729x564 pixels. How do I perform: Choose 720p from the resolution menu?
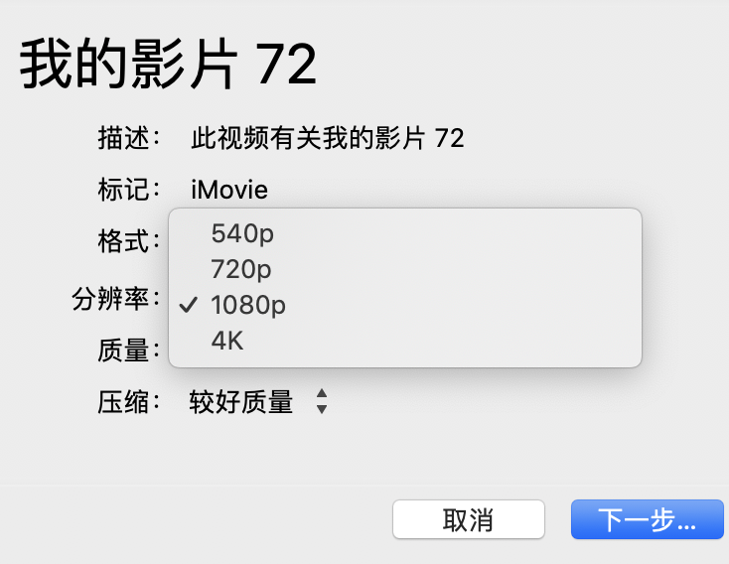[241, 269]
